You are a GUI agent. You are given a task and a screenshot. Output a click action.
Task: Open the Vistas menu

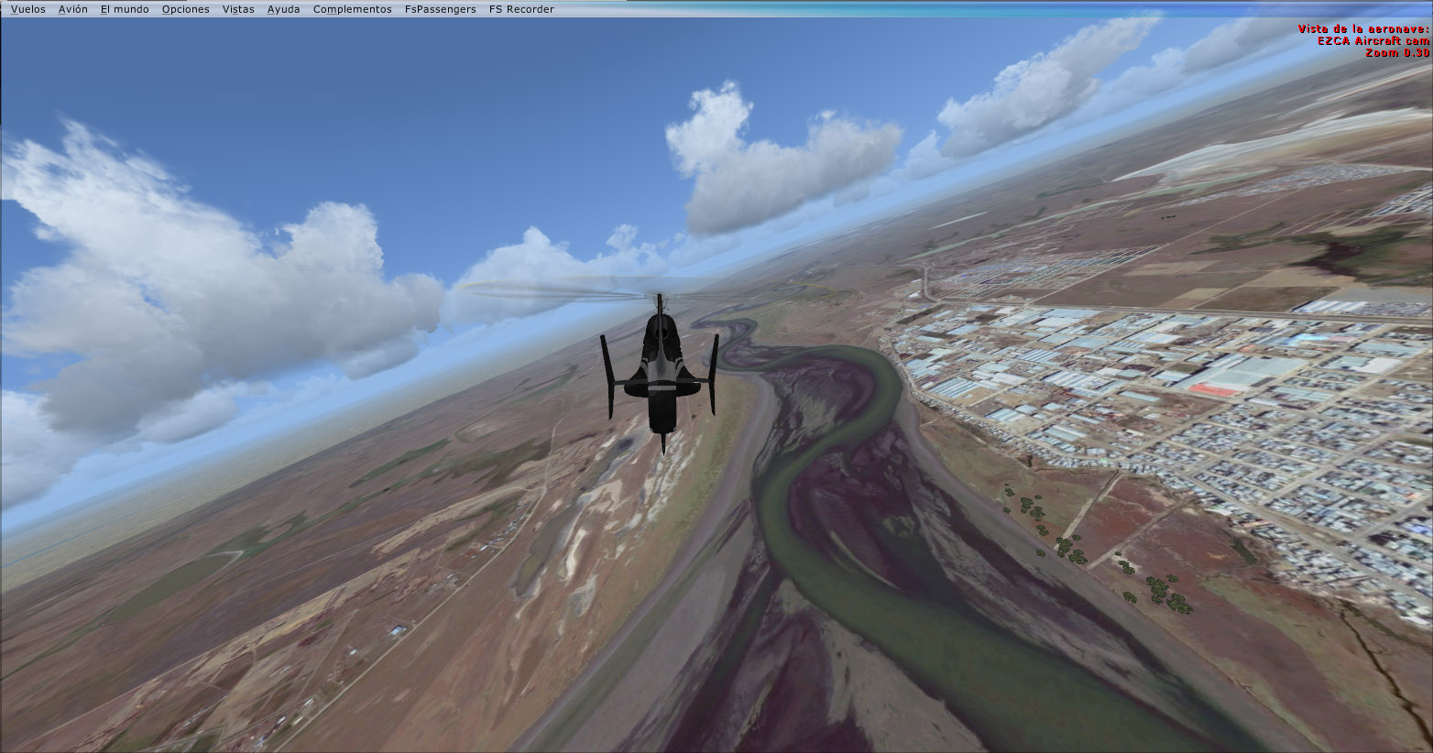tap(238, 9)
